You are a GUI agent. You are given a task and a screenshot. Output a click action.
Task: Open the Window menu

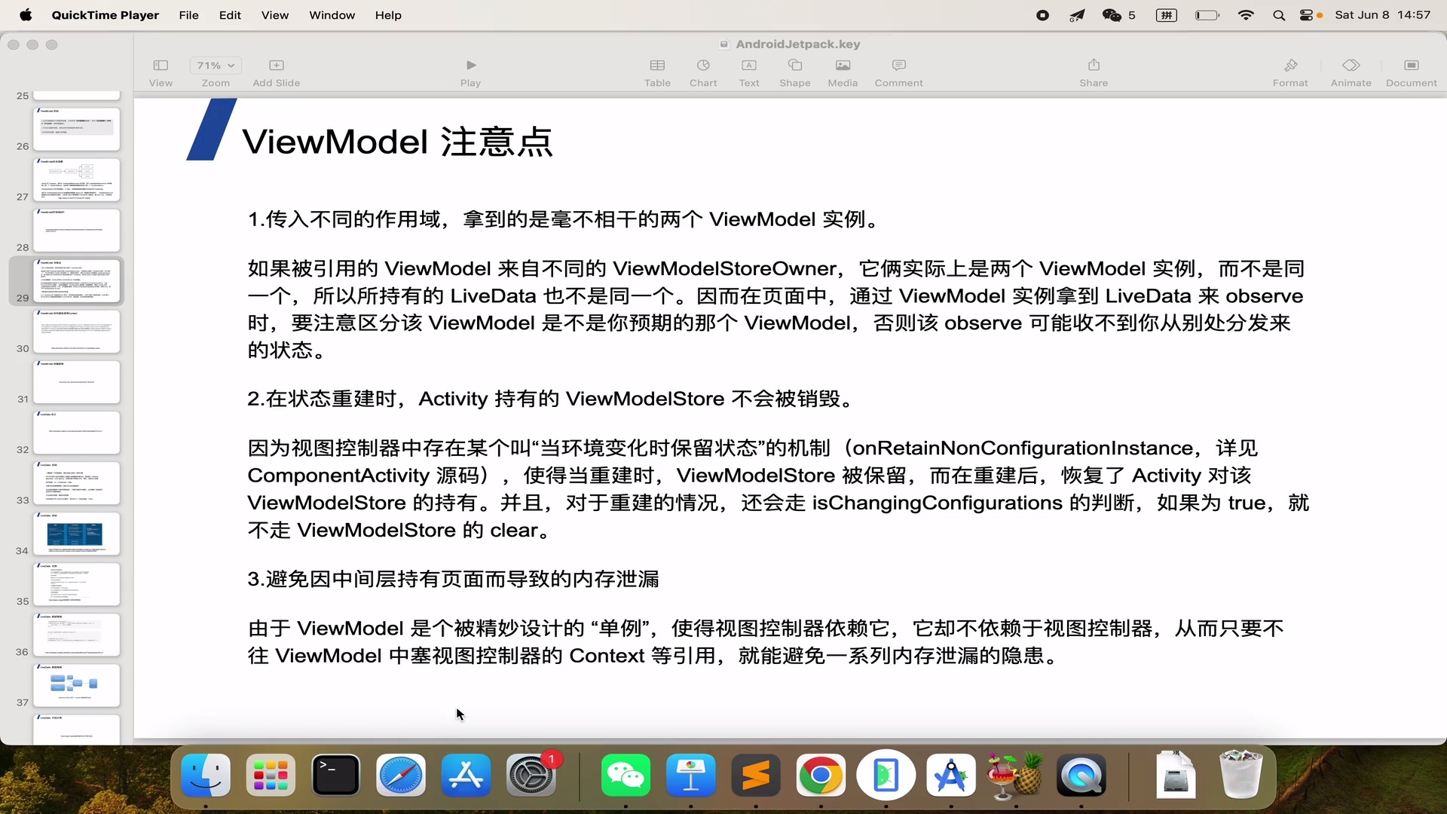tap(332, 15)
